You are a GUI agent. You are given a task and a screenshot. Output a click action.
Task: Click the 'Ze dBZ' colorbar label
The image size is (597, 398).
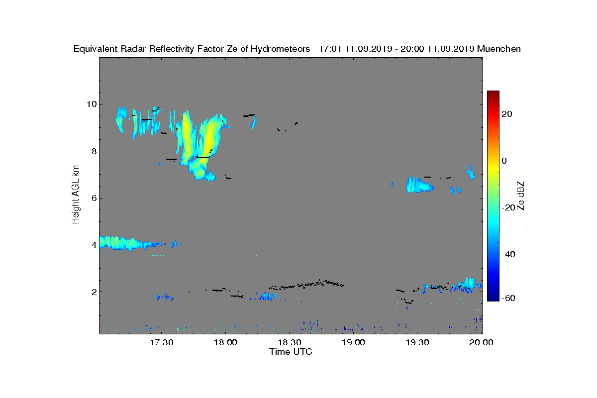[521, 196]
